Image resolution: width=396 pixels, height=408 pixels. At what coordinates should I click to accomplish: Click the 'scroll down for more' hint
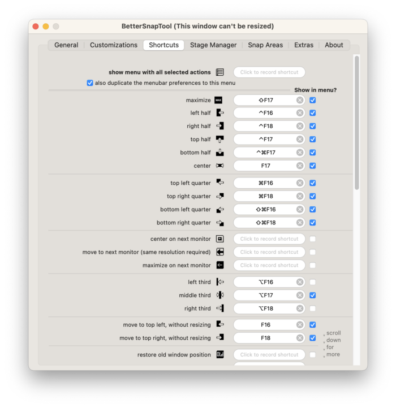[x=332, y=344]
